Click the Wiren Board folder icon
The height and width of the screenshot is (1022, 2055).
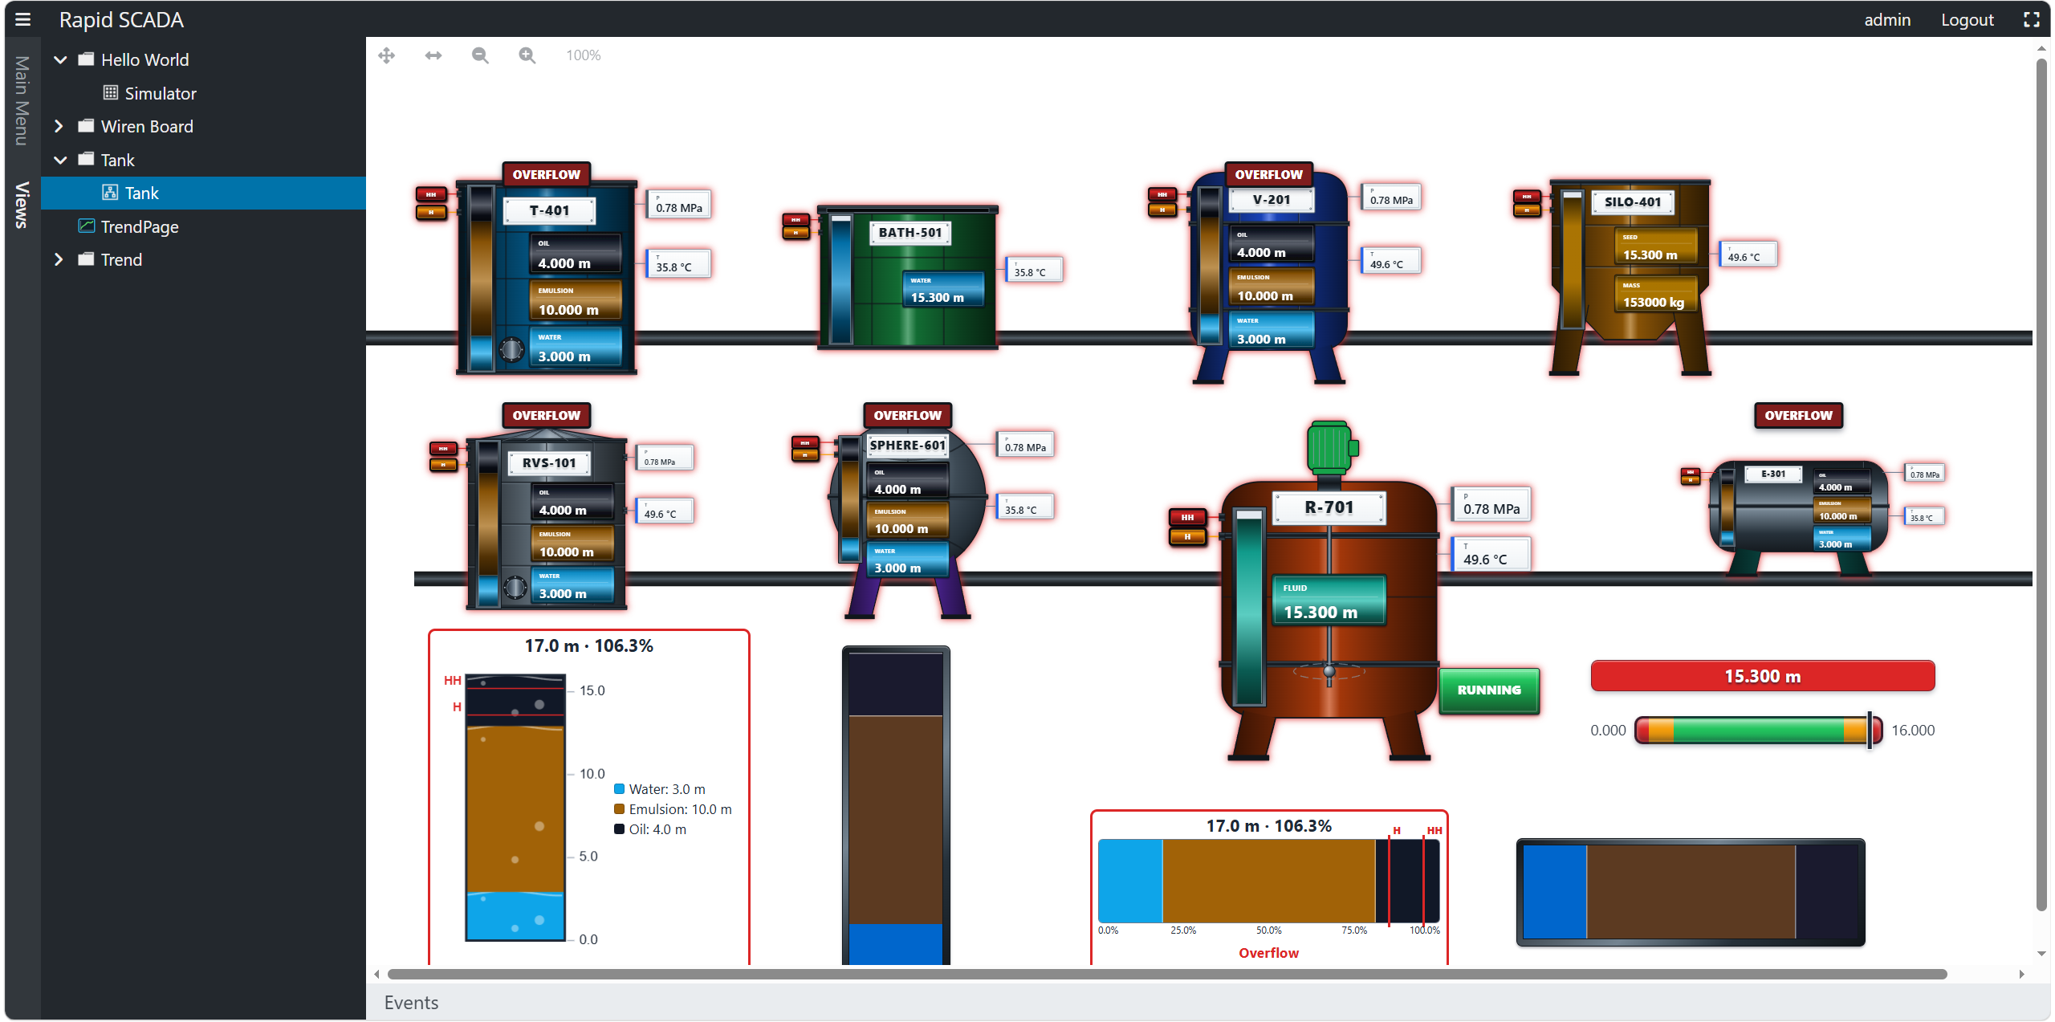coord(86,126)
